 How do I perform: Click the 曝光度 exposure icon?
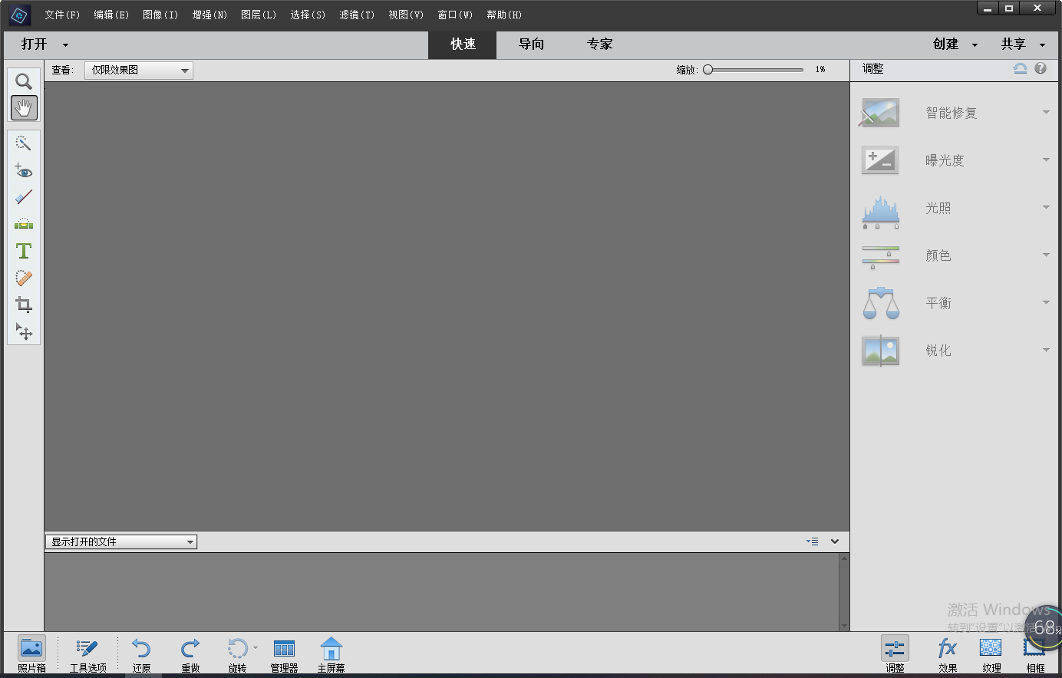pos(880,160)
